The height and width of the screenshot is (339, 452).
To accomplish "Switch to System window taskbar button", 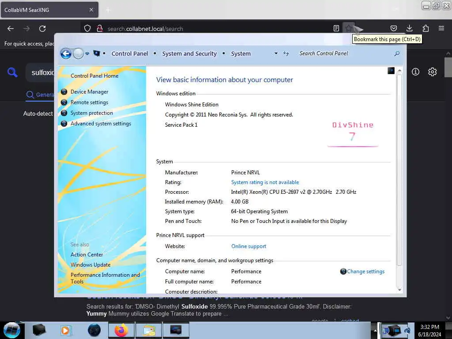I will 176,330.
